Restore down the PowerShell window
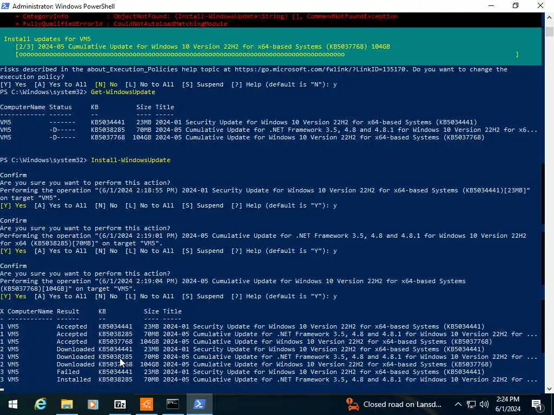Image resolution: width=554 pixels, height=415 pixels. [516, 5]
